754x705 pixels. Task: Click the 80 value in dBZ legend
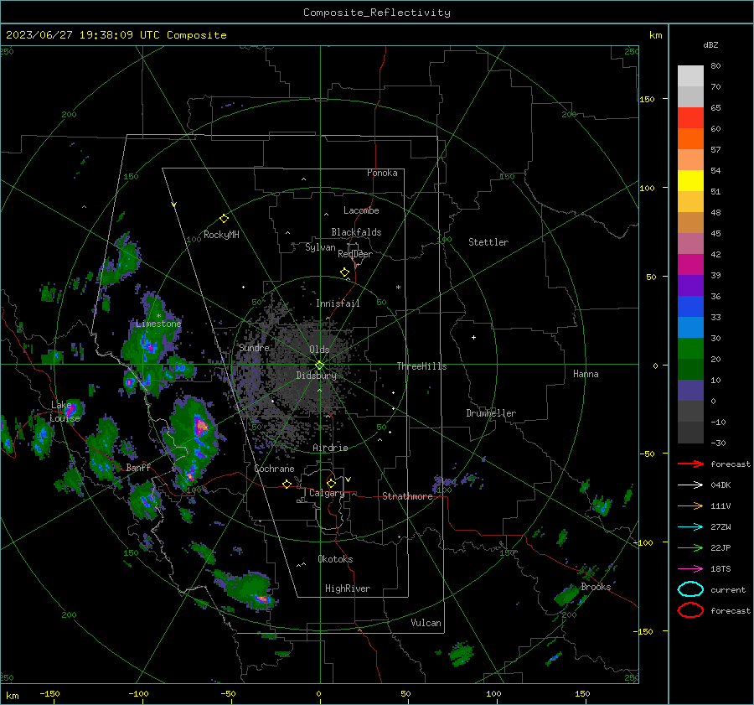(715, 66)
